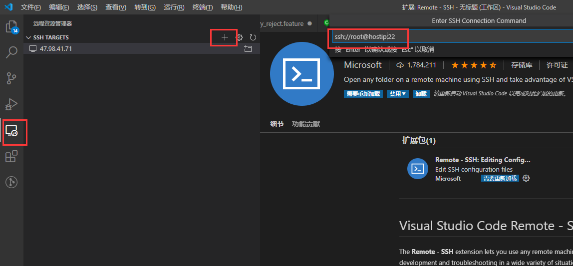Click the install count 1,784,211

(x=416, y=65)
